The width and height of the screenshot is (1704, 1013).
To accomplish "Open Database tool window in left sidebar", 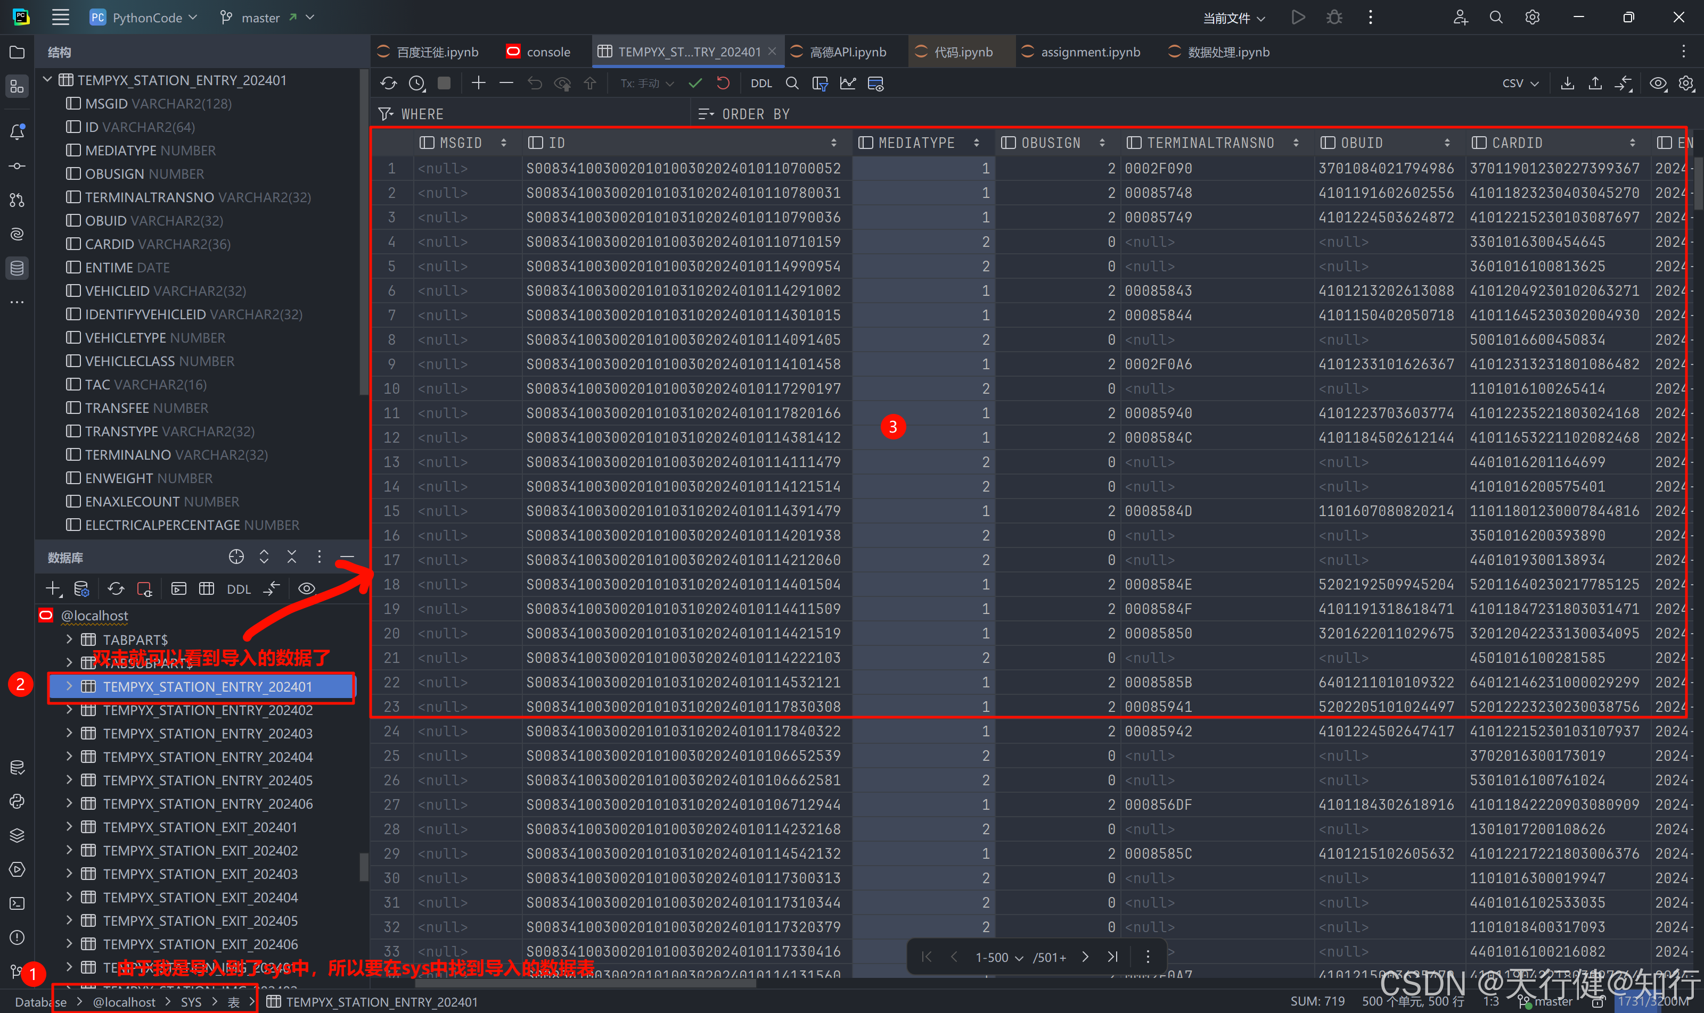I will click(17, 268).
